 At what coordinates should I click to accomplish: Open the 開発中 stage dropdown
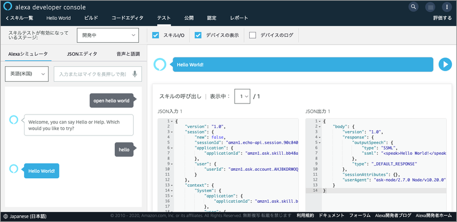pyautogui.click(x=108, y=35)
